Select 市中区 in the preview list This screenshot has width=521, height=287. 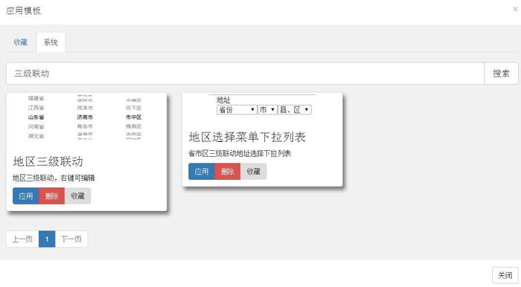point(133,117)
